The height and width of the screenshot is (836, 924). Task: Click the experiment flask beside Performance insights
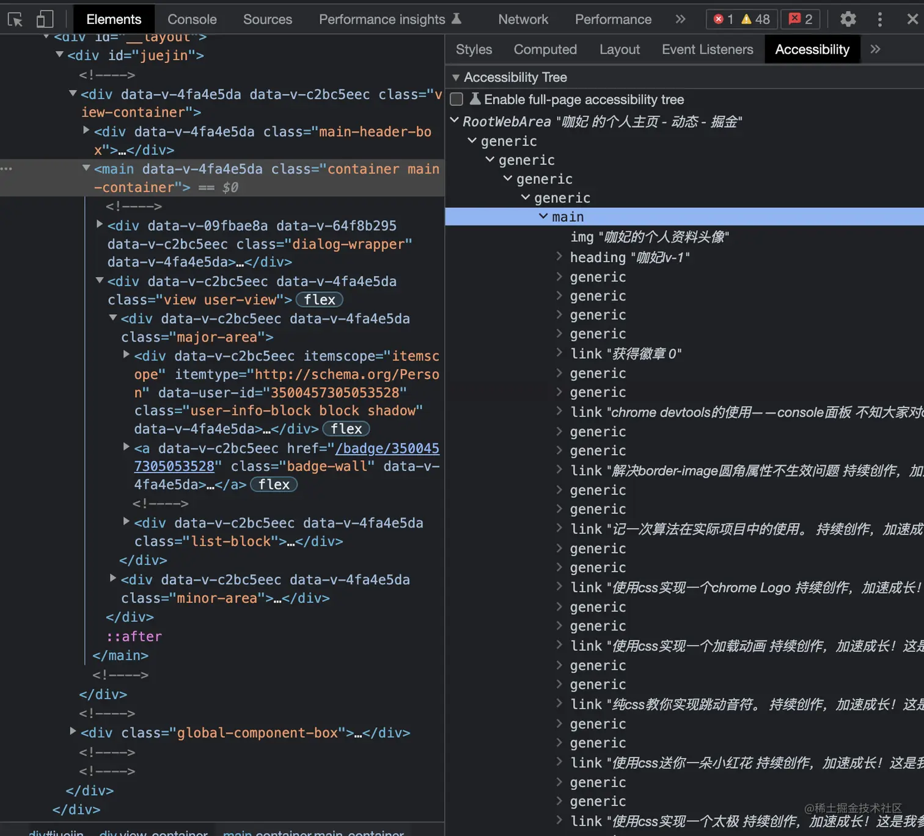coord(457,18)
